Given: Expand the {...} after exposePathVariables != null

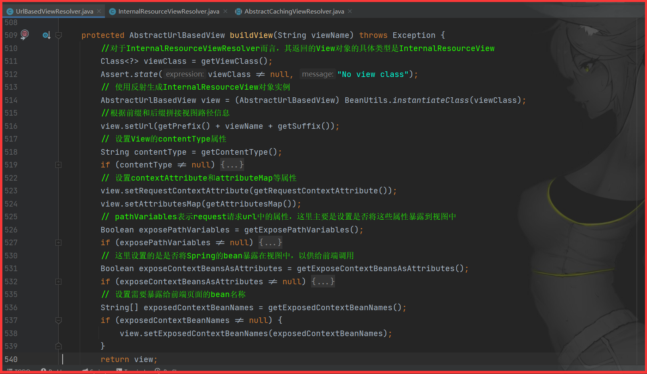Looking at the screenshot, I should 270,242.
